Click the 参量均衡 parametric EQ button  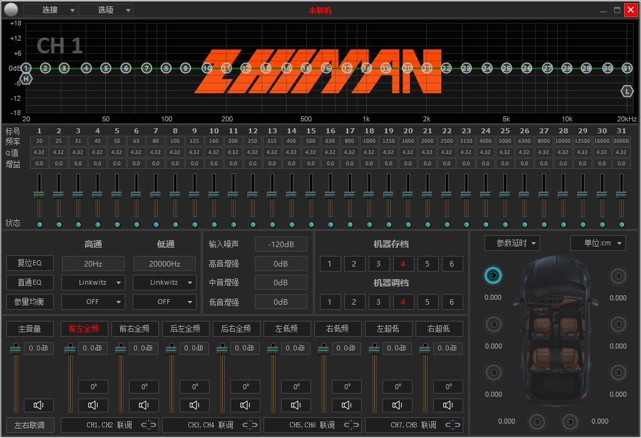(30, 302)
